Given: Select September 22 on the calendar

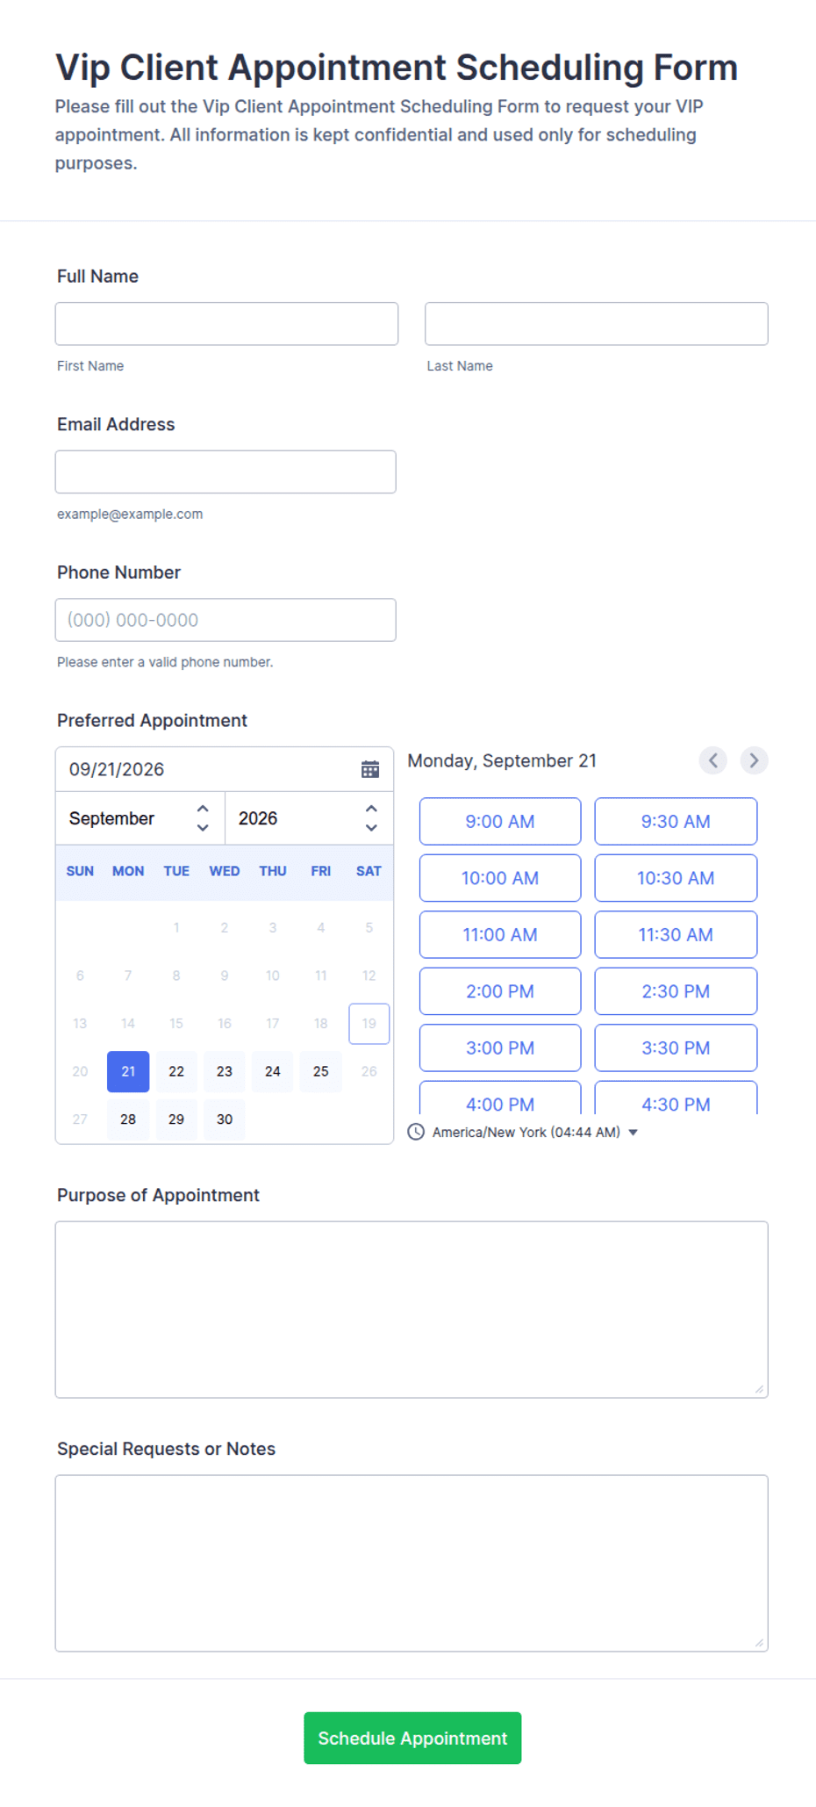Looking at the screenshot, I should coord(176,1071).
